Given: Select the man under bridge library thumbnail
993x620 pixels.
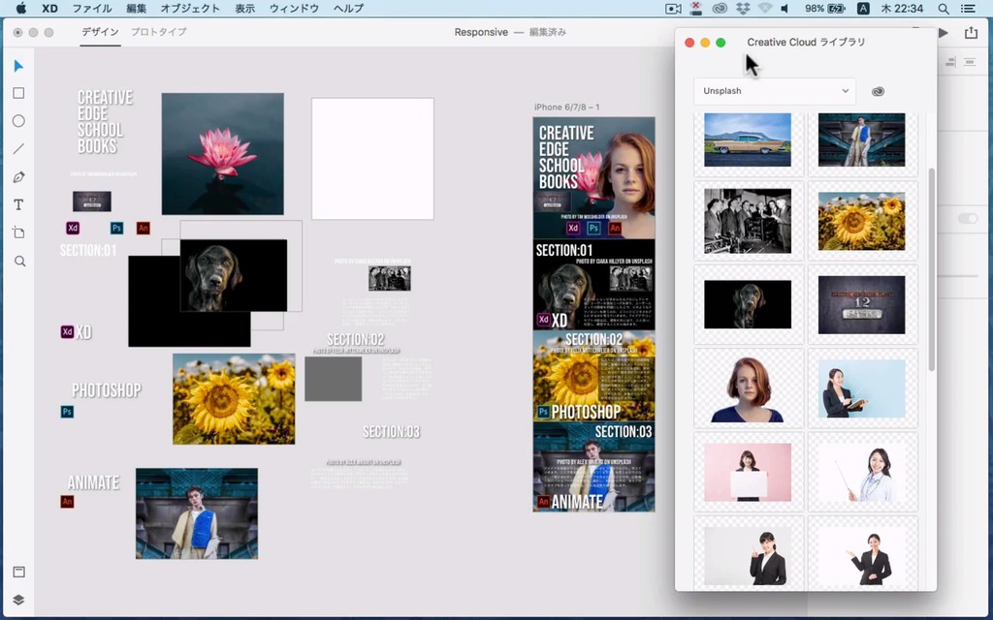Looking at the screenshot, I should pyautogui.click(x=862, y=139).
